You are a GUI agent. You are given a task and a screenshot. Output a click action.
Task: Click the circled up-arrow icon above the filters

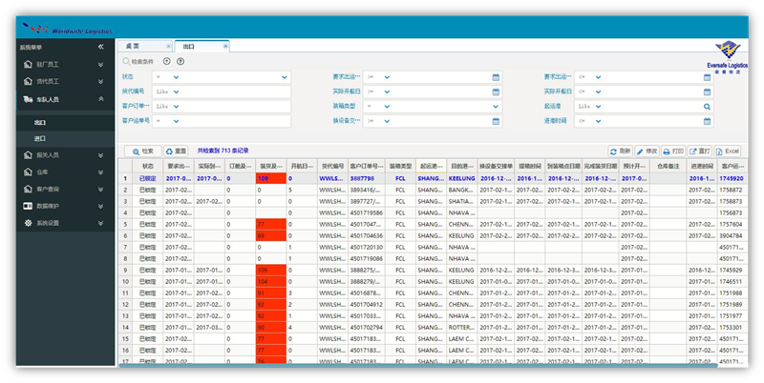point(166,61)
